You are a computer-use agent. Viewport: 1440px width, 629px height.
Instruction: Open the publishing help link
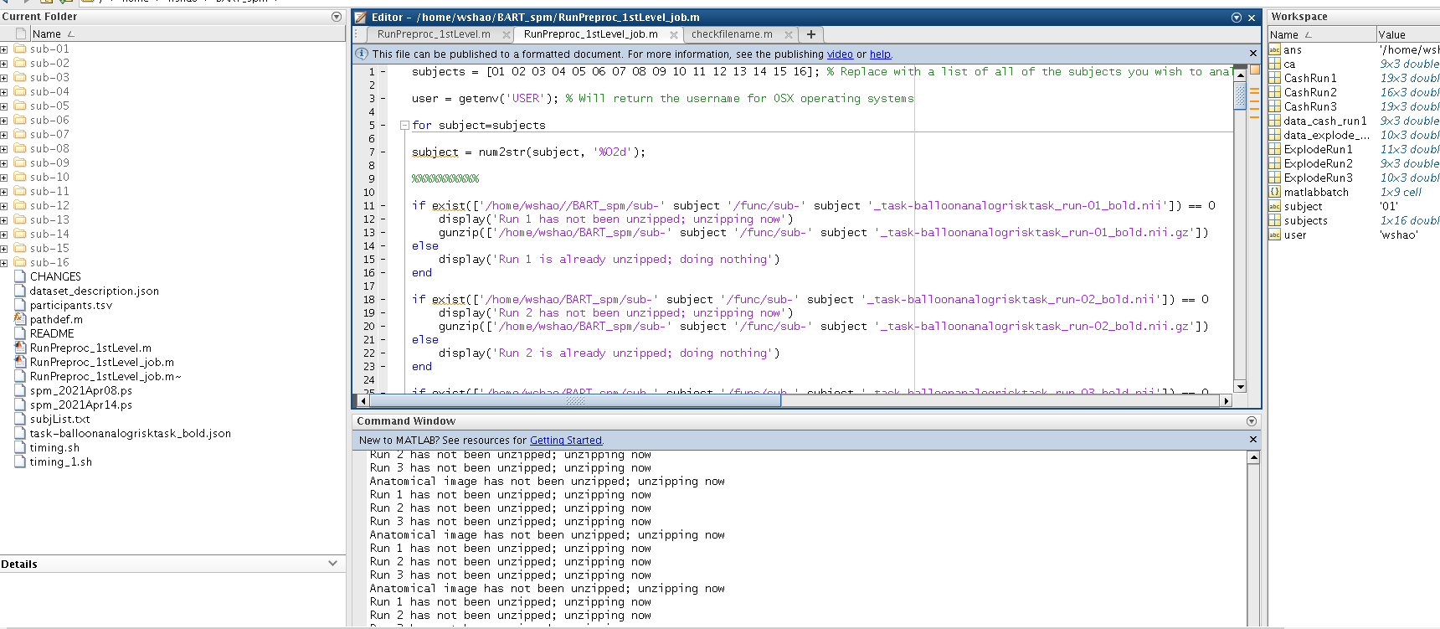(x=880, y=54)
